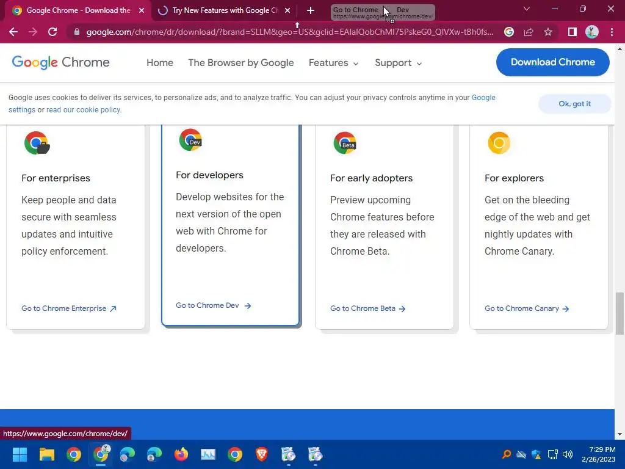Open the Windows Start menu

(x=20, y=454)
